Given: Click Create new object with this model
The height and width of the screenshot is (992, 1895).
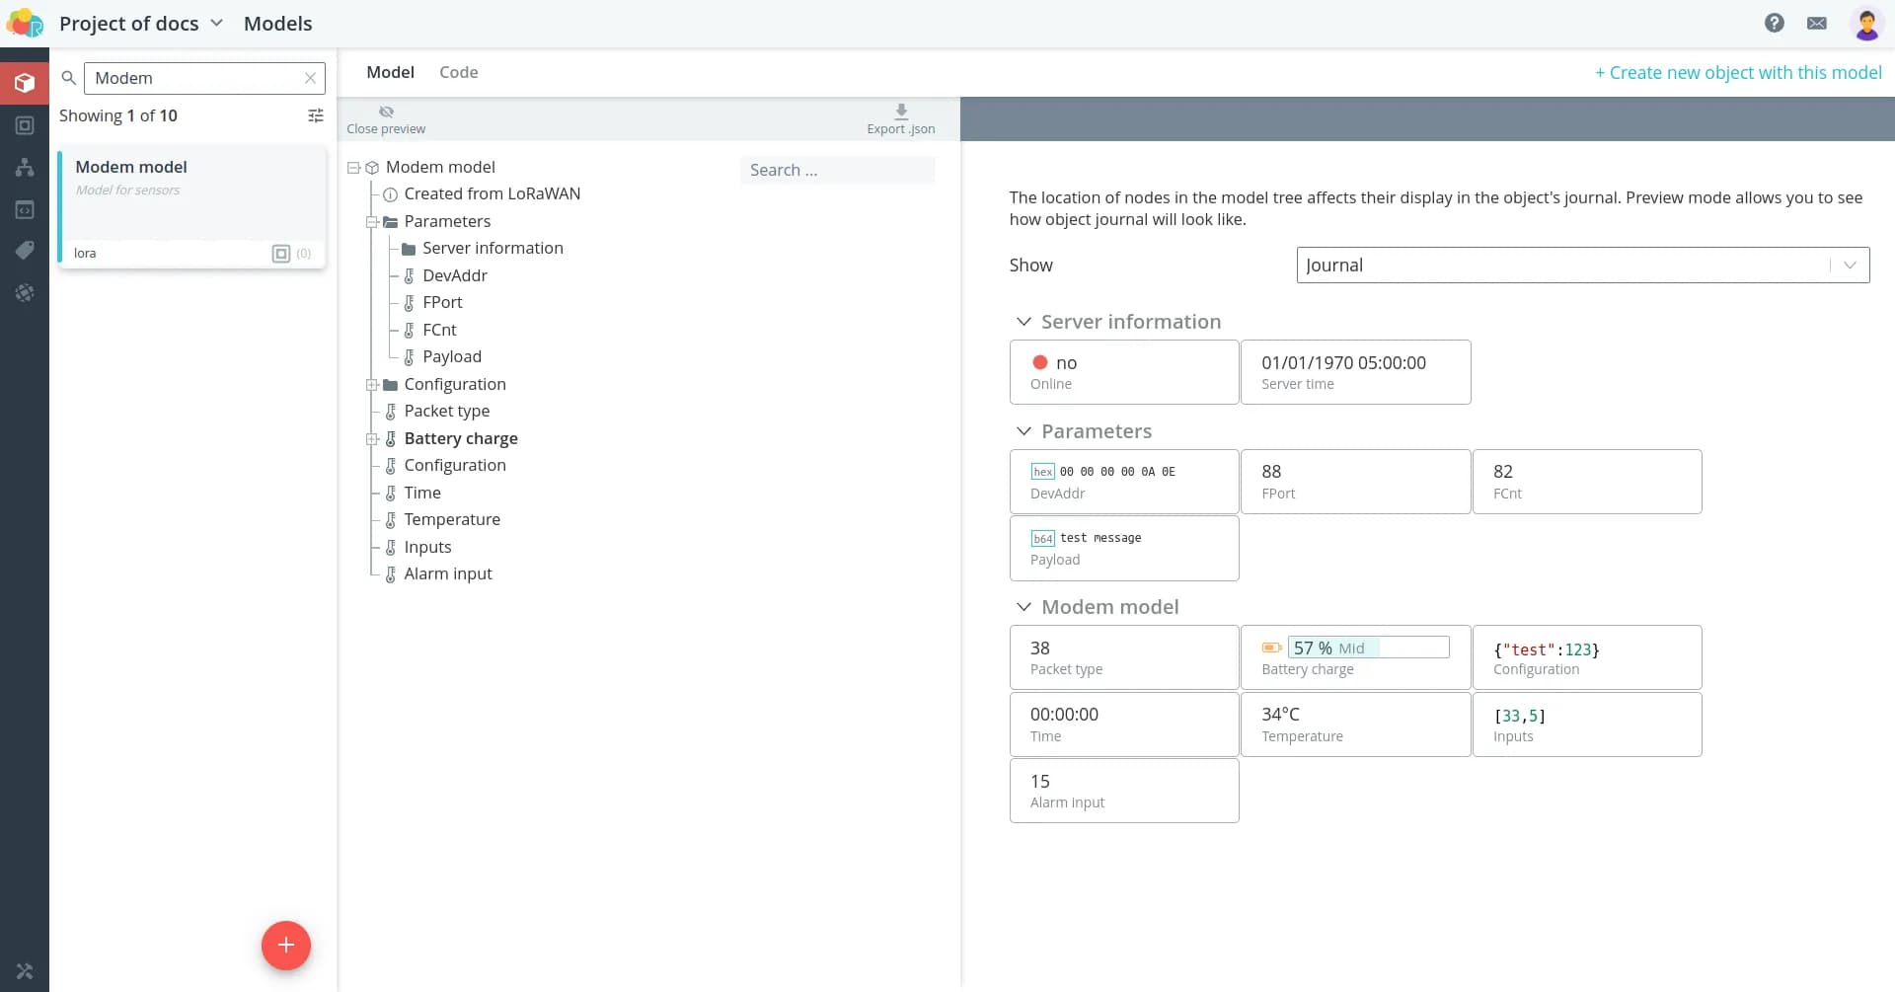Looking at the screenshot, I should click(x=1738, y=72).
